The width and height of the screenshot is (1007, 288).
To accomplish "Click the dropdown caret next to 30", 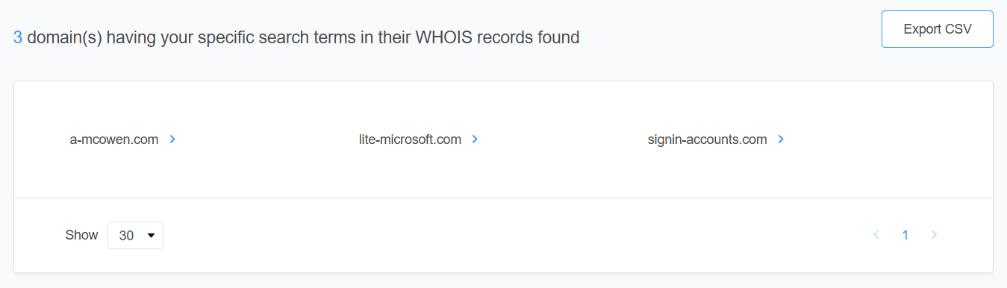I will pos(152,236).
